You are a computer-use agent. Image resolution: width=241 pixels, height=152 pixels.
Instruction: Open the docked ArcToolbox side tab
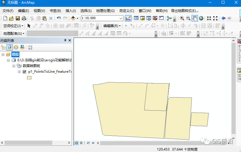pos(239,51)
